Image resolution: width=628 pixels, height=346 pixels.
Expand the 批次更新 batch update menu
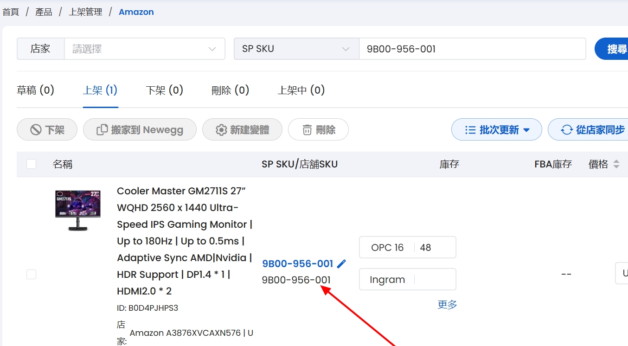coord(497,130)
